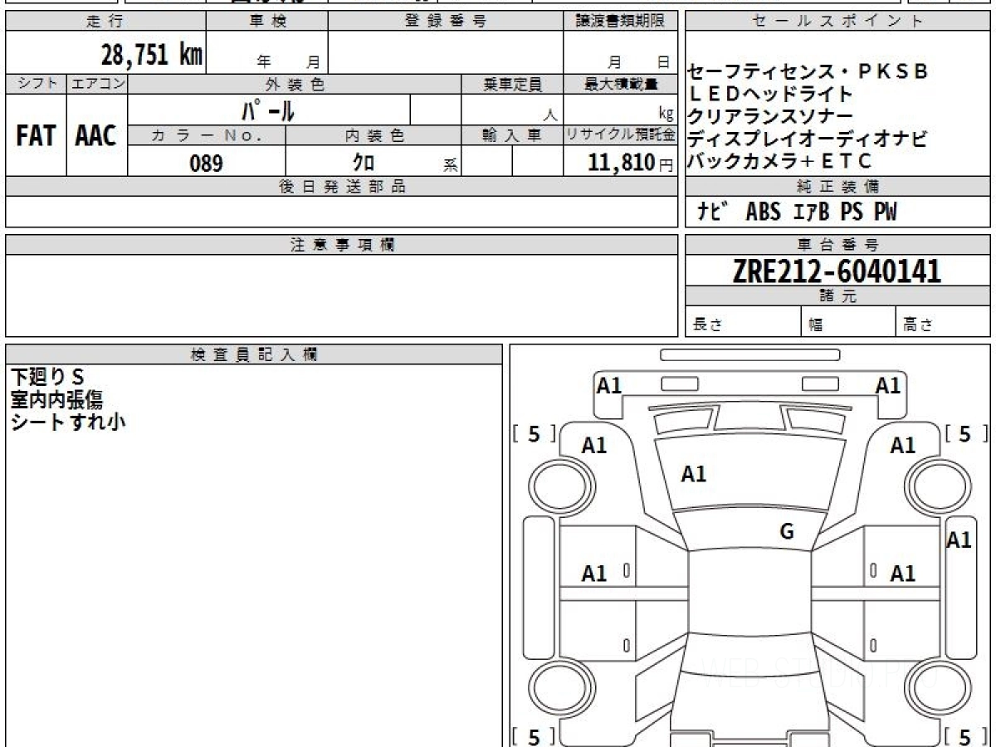Screen dimensions: 996x747
Task: Select A1 mark on left front bumper corner
Action: pos(609,385)
